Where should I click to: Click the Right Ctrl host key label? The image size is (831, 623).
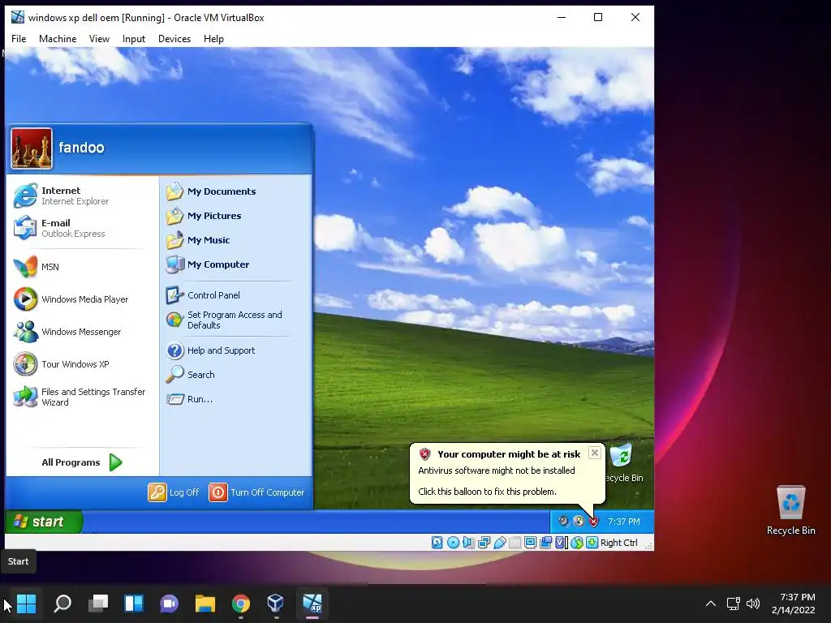(x=619, y=543)
